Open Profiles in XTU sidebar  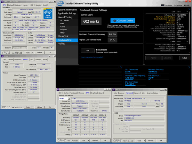pos(61,44)
